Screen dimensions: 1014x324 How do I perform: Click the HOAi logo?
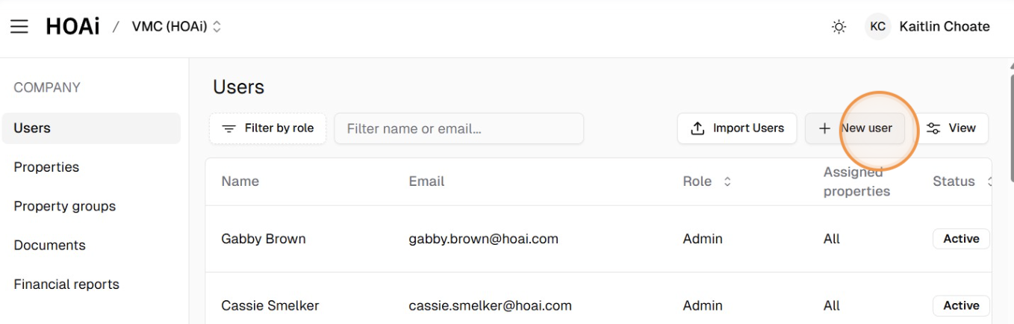coord(72,27)
